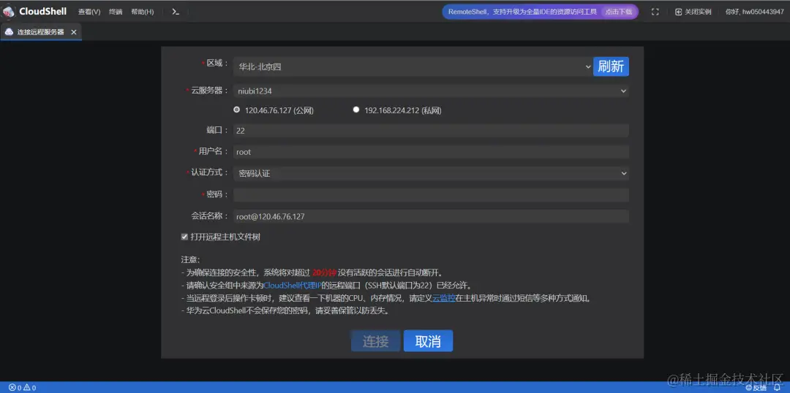
Task: Click the cloud icon on 连接远程服务器 tab
Action: (9, 31)
